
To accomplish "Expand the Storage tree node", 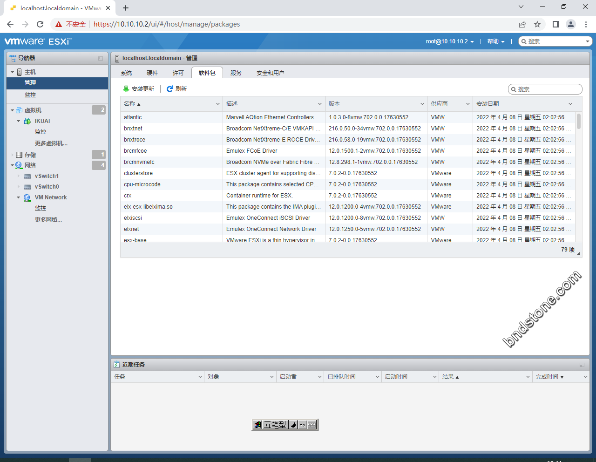I will (12, 155).
